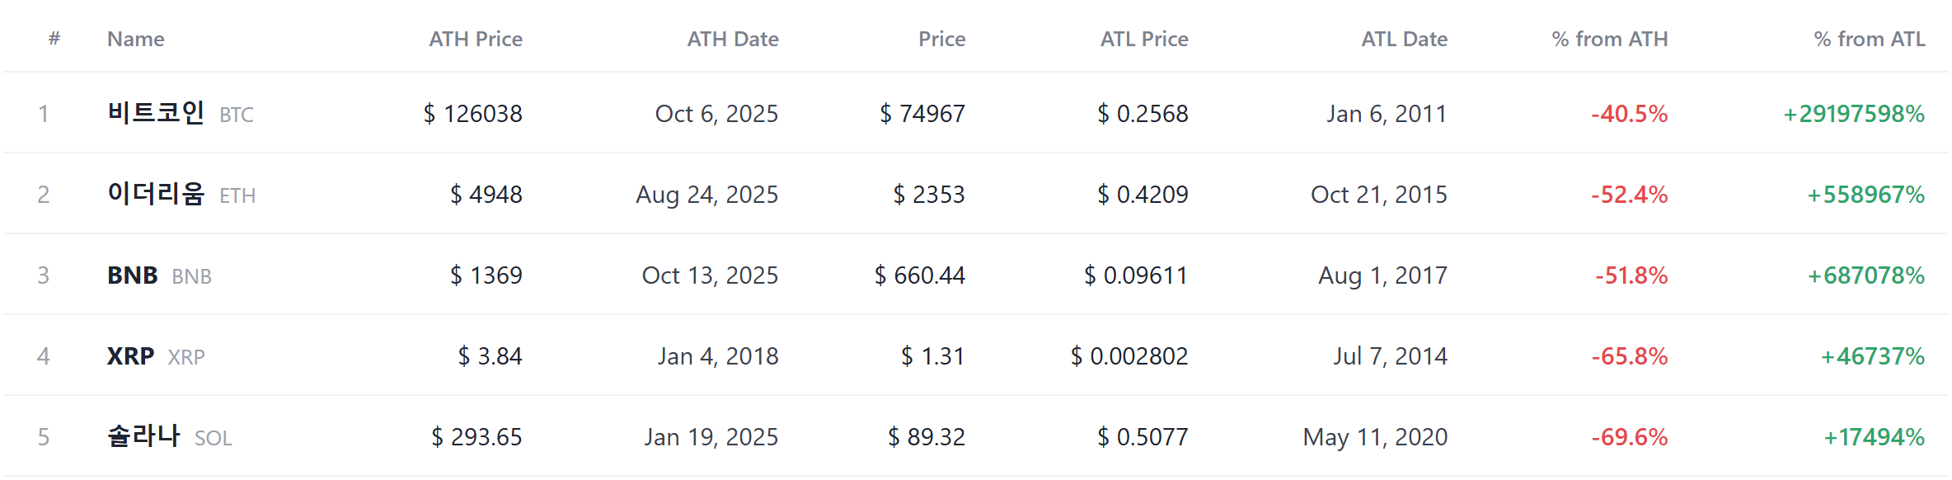Click the Price column header

[942, 39]
